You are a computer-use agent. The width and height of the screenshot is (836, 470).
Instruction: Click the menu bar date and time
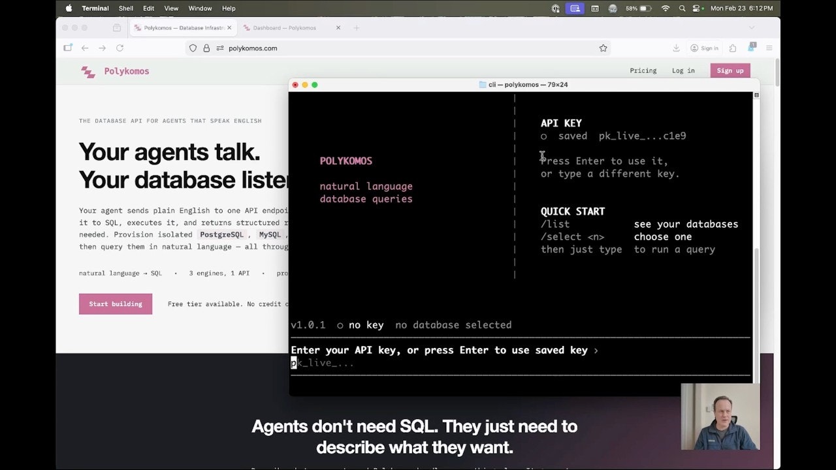(741, 8)
